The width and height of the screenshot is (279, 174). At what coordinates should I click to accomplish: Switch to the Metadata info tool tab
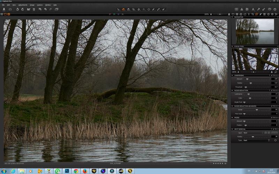click(x=268, y=14)
